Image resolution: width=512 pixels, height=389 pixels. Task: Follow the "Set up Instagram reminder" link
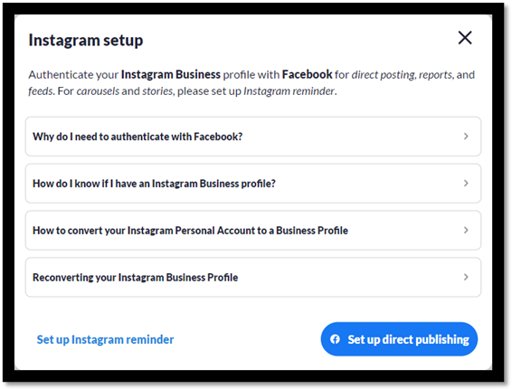coord(105,339)
